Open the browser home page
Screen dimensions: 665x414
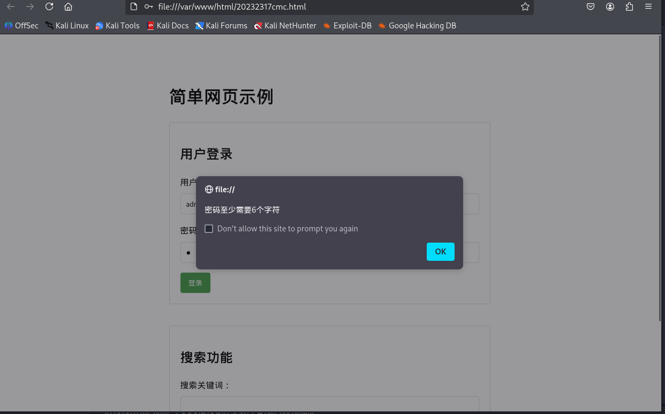tap(68, 7)
